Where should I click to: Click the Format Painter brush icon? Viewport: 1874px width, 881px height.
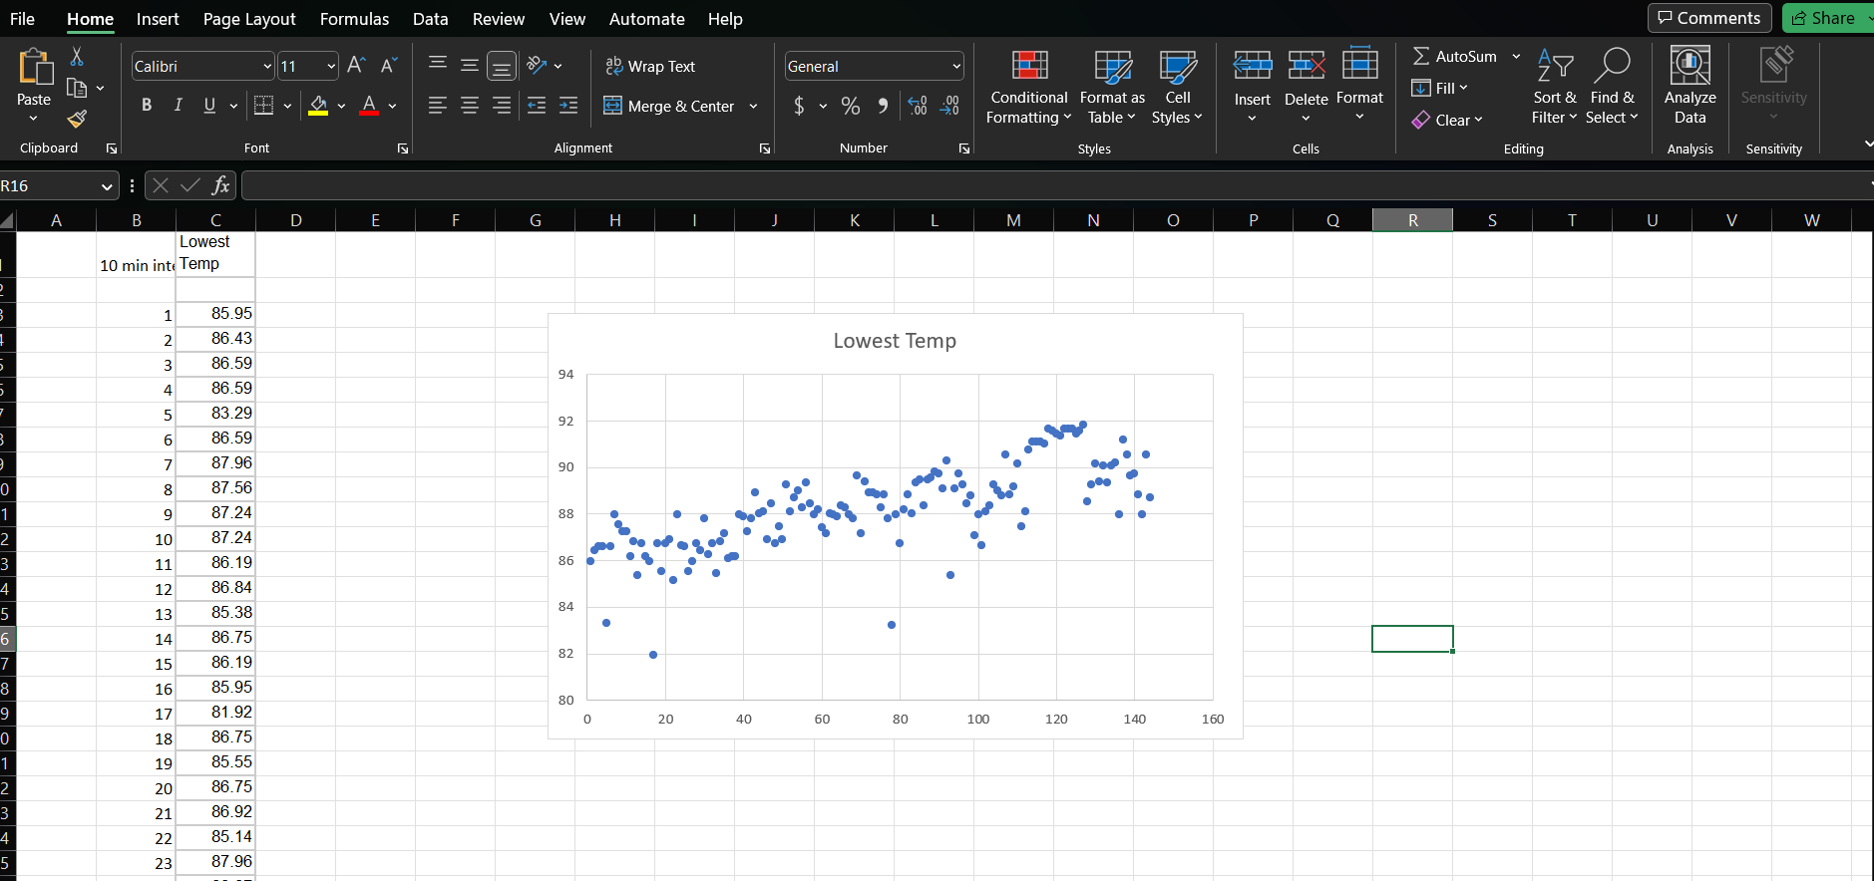pyautogui.click(x=77, y=120)
